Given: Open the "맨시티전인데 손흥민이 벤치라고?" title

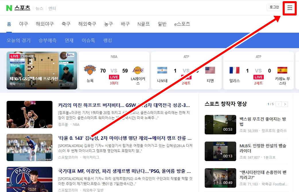Looking at the screenshot, I should (x=263, y=175).
